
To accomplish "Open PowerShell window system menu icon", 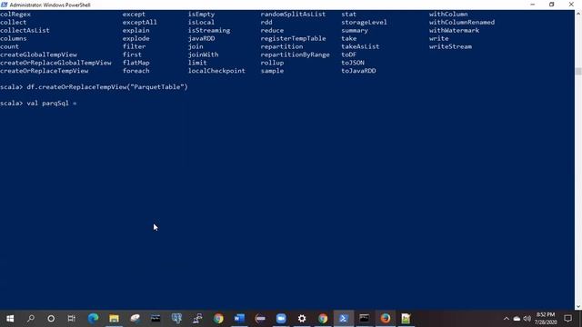I will pyautogui.click(x=4, y=5).
